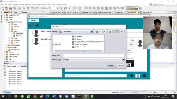Switch to the Services tab
This screenshot has height=99, width=177.
point(24,13)
